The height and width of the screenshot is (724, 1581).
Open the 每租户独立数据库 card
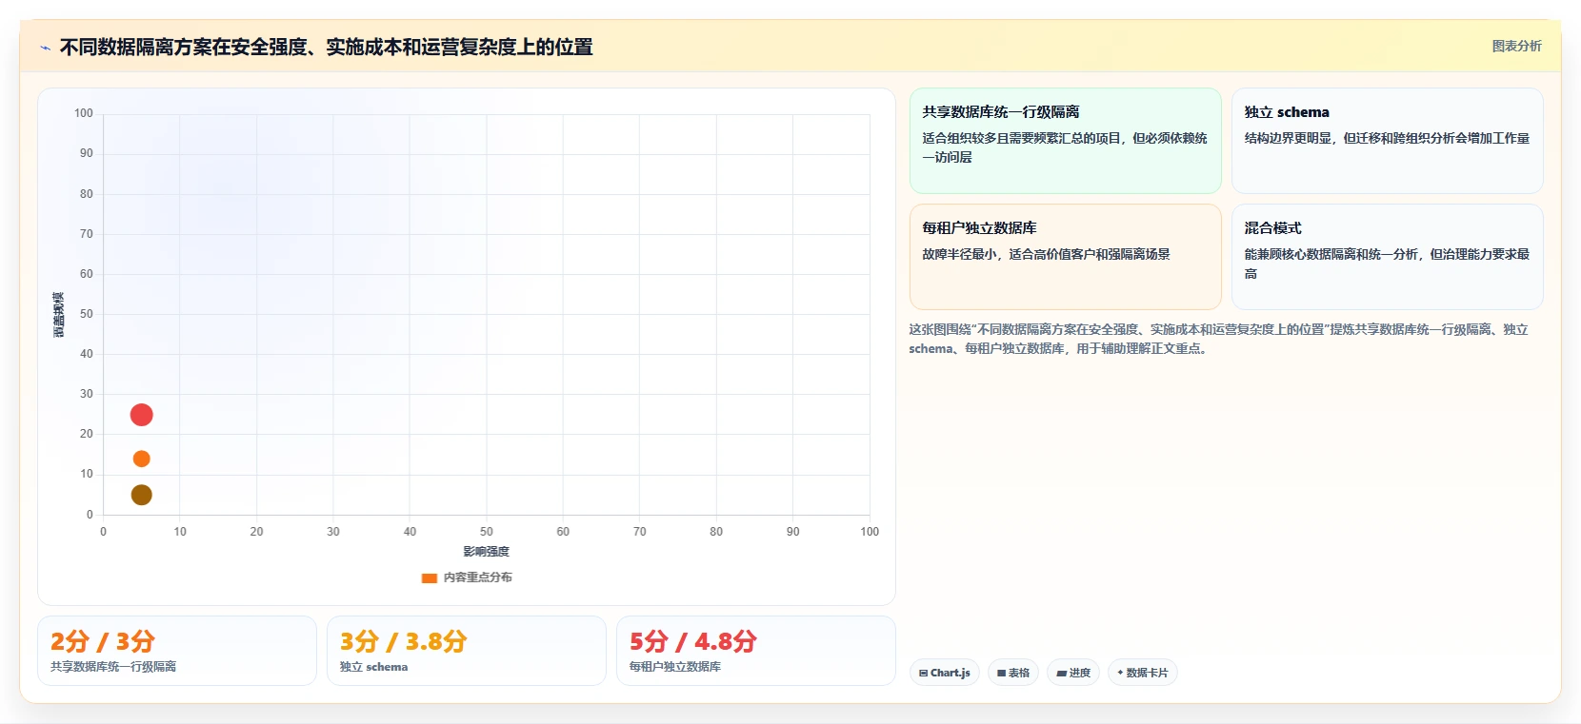[x=1066, y=257]
